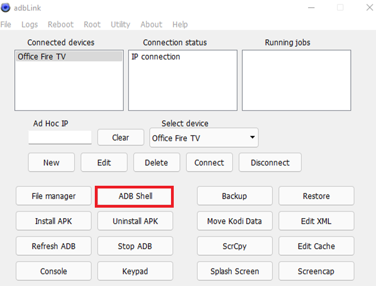Launch the ADB Shell
The width and height of the screenshot is (376, 286).
(135, 196)
